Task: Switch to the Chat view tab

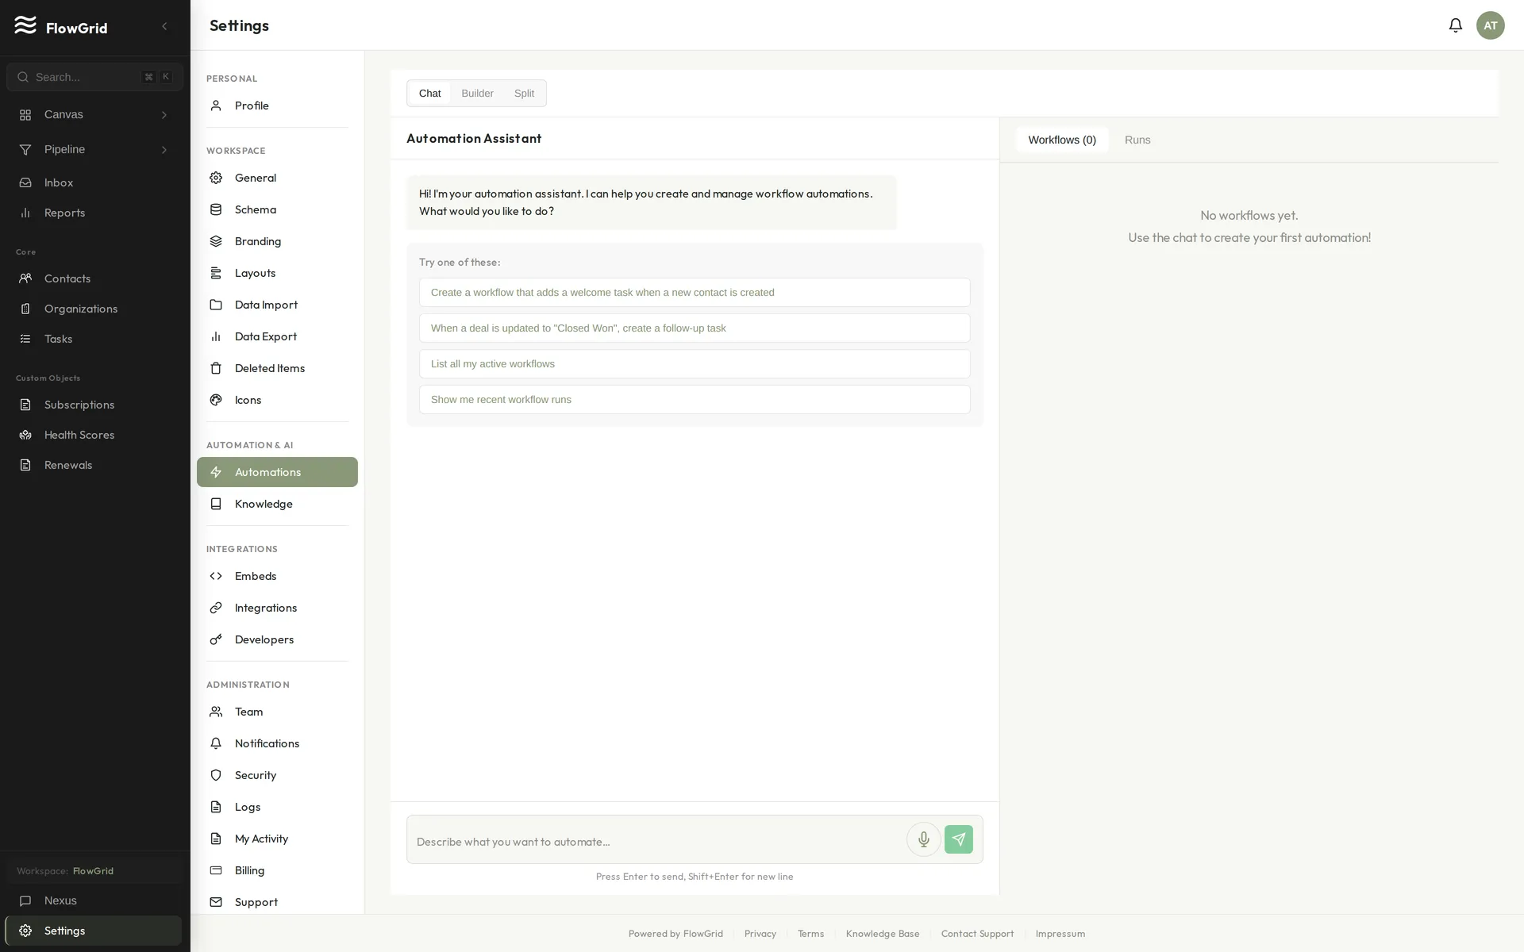Action: (x=429, y=93)
